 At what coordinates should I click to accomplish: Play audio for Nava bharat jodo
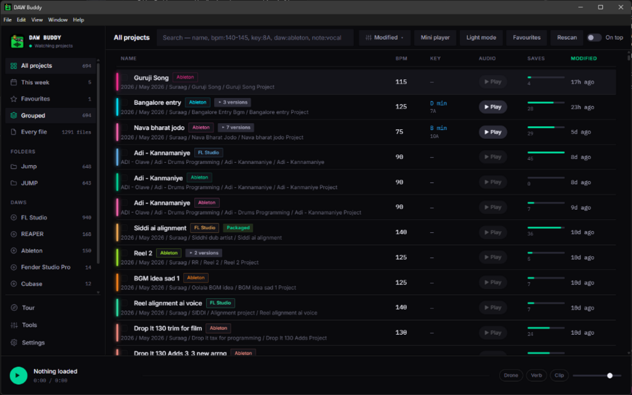[492, 132]
